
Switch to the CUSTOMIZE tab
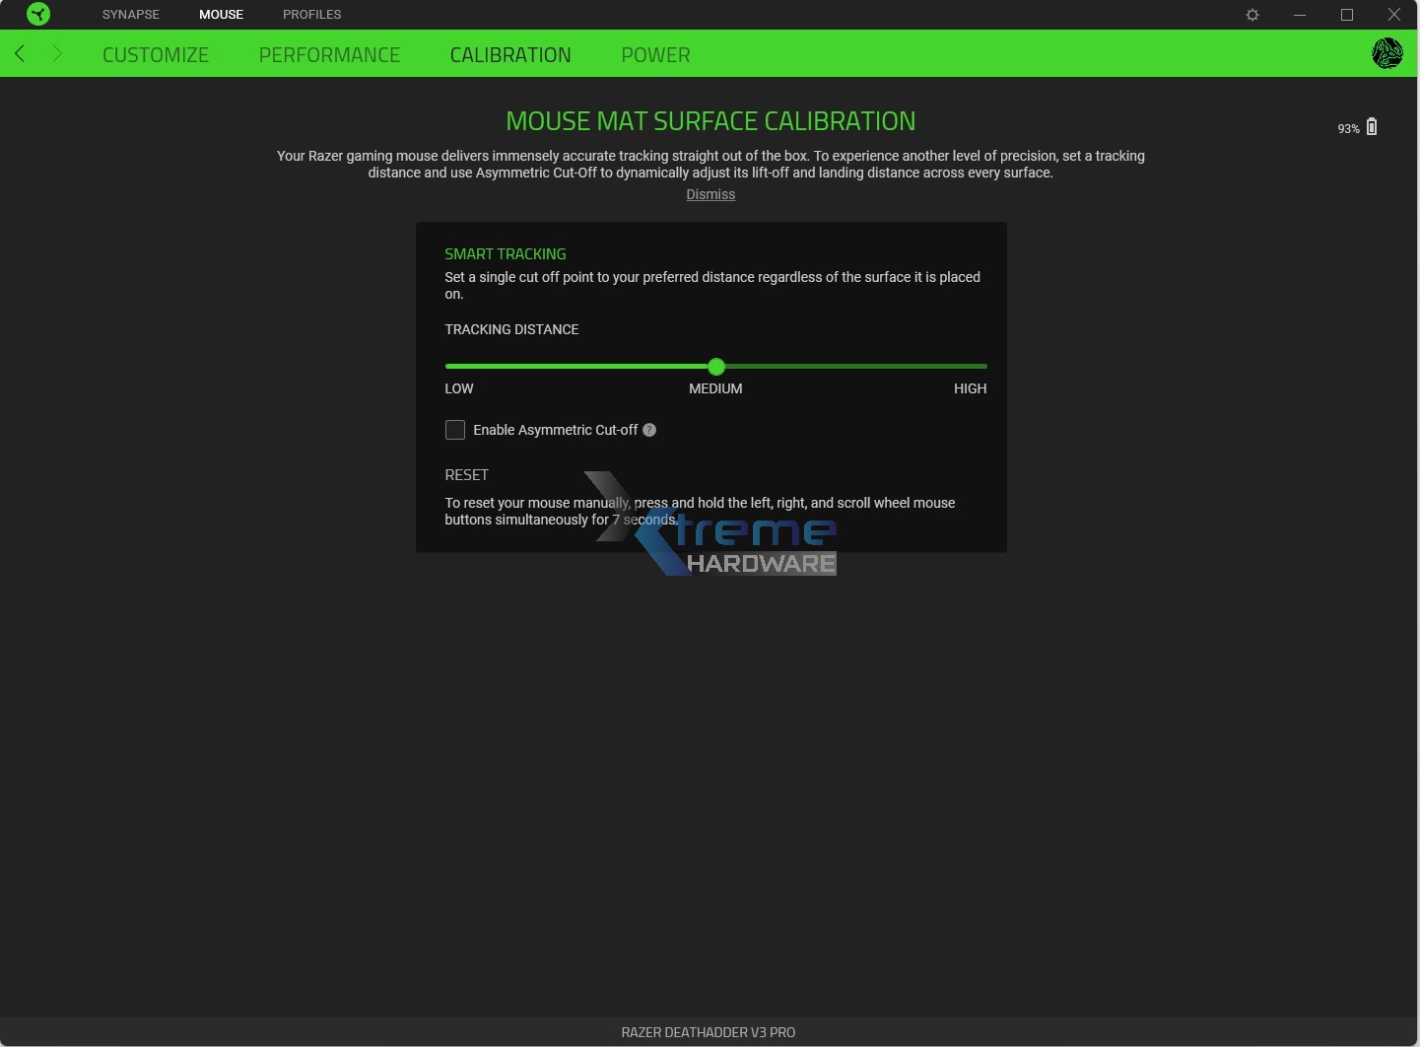pyautogui.click(x=156, y=54)
